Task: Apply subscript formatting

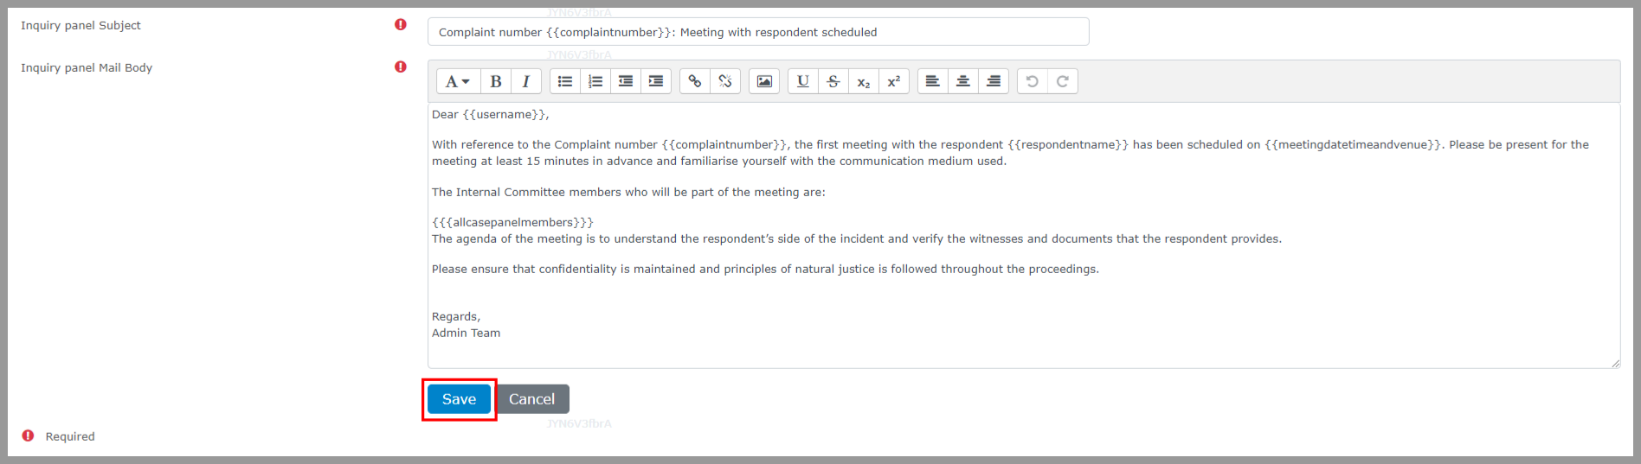Action: click(864, 81)
